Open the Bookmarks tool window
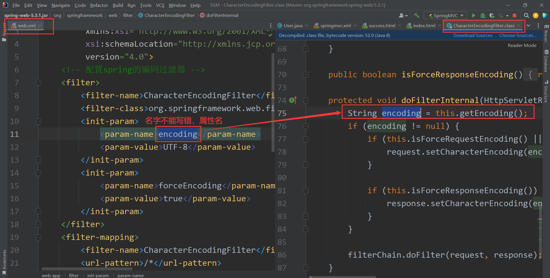 pos(4,262)
